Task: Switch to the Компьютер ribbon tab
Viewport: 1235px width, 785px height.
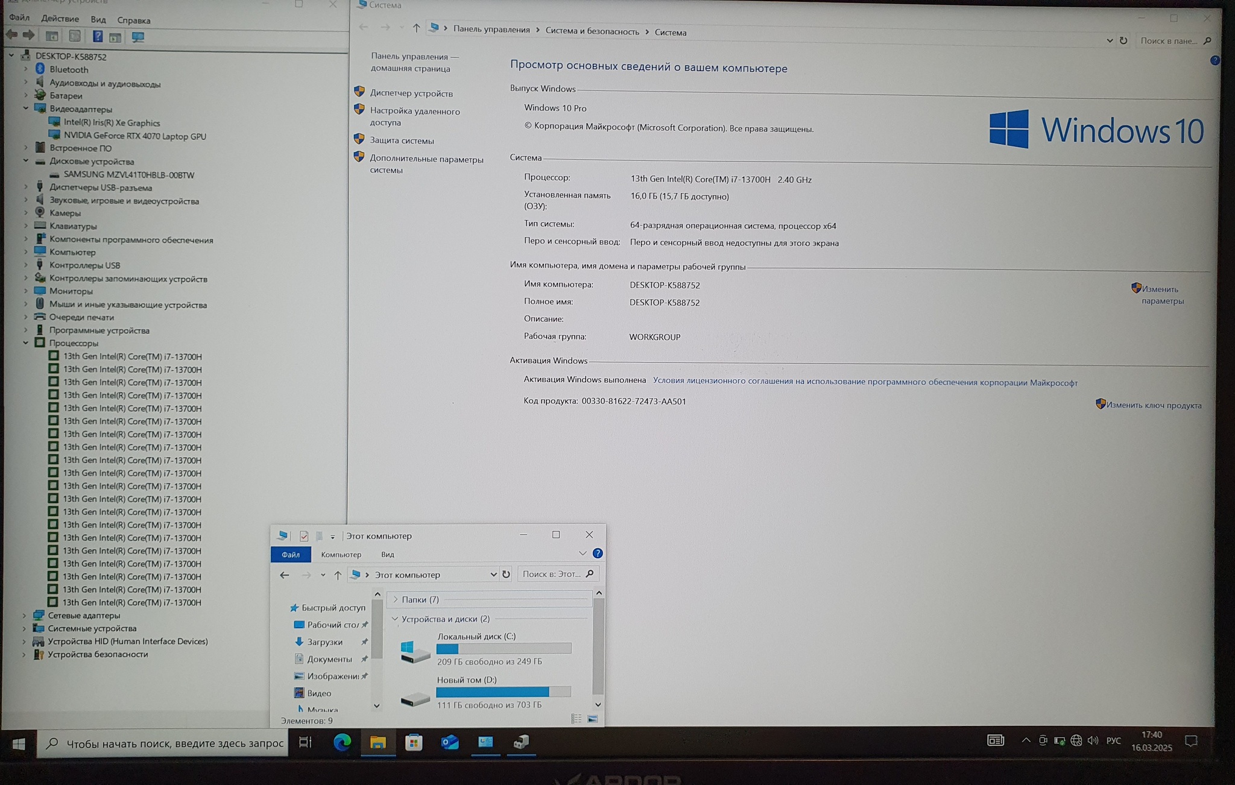Action: 341,555
